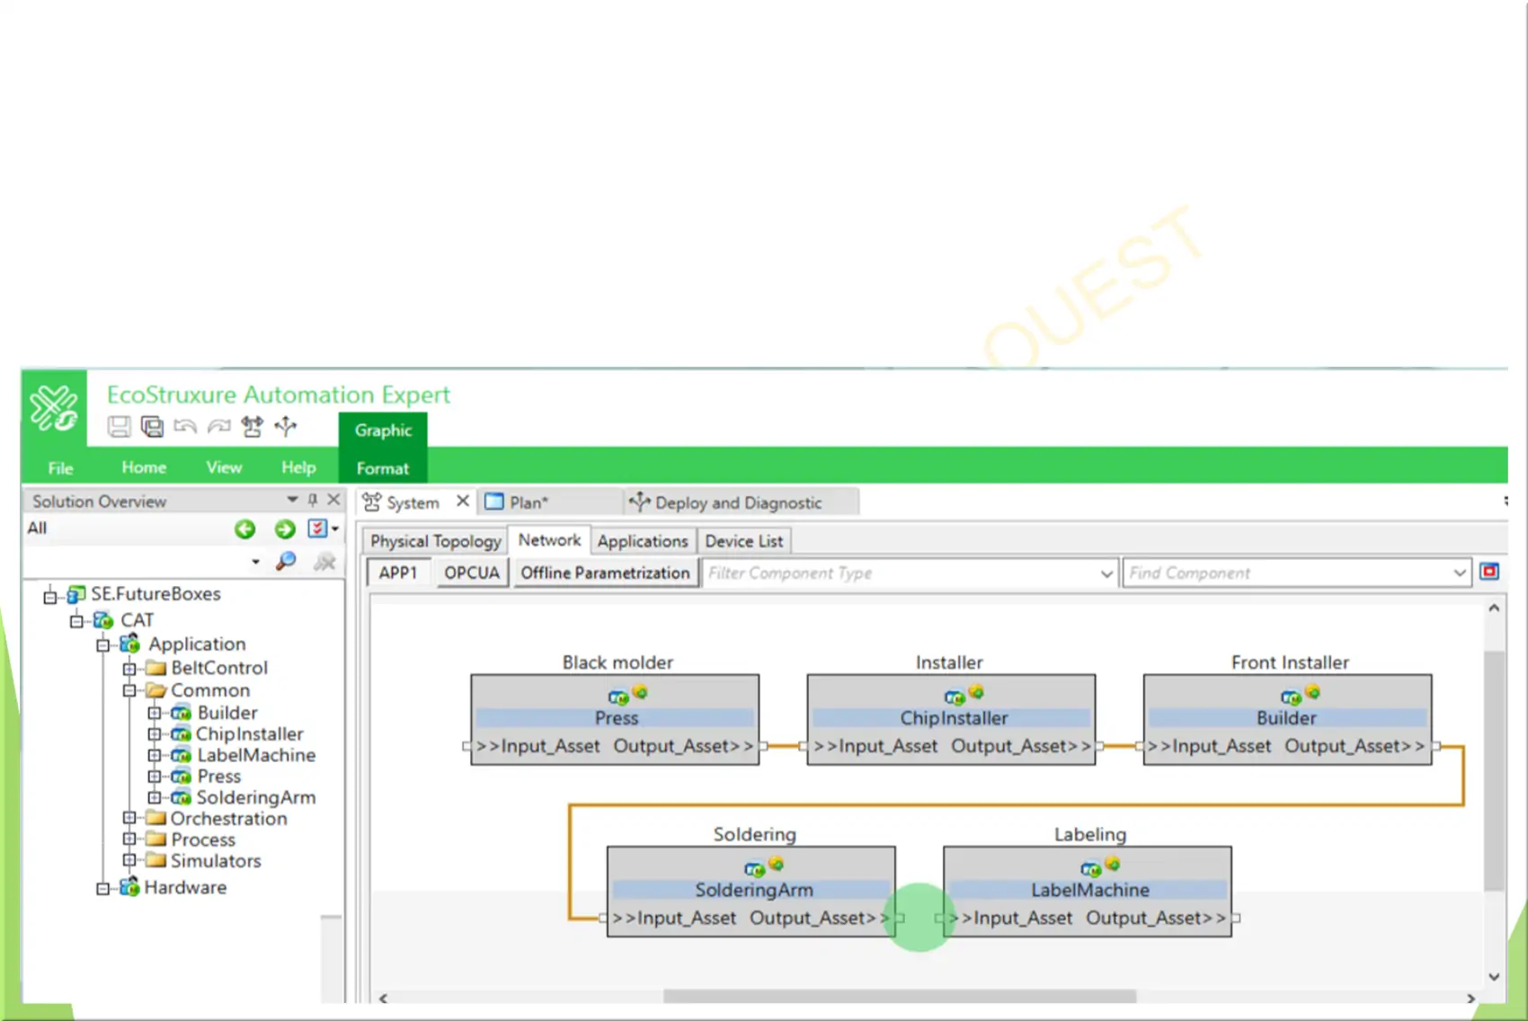The height and width of the screenshot is (1021, 1528).
Task: Click the Undo arrow icon
Action: pyautogui.click(x=185, y=427)
